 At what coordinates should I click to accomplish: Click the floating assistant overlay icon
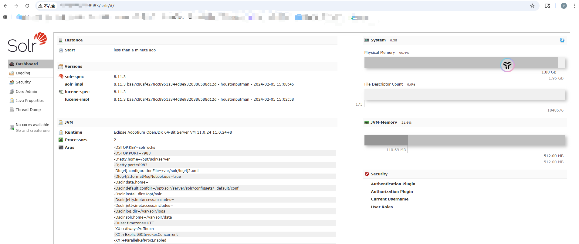point(507,65)
